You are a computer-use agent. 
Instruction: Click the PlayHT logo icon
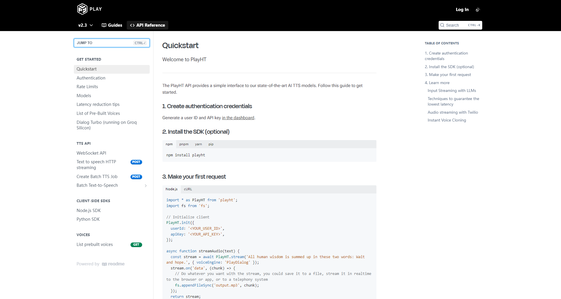click(82, 9)
